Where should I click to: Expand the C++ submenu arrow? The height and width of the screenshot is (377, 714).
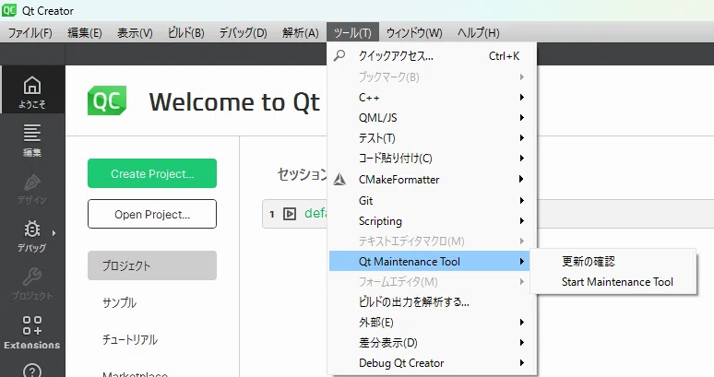522,98
